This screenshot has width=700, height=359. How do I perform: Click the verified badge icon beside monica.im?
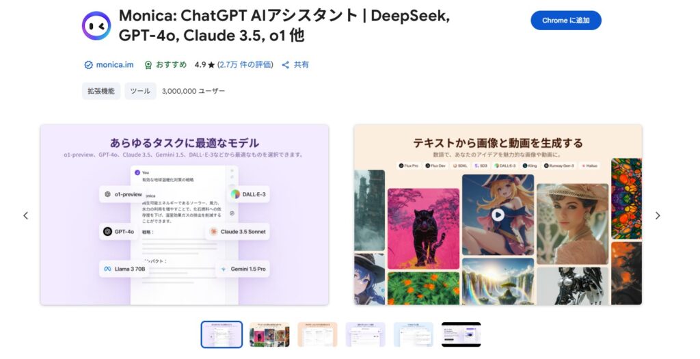88,65
